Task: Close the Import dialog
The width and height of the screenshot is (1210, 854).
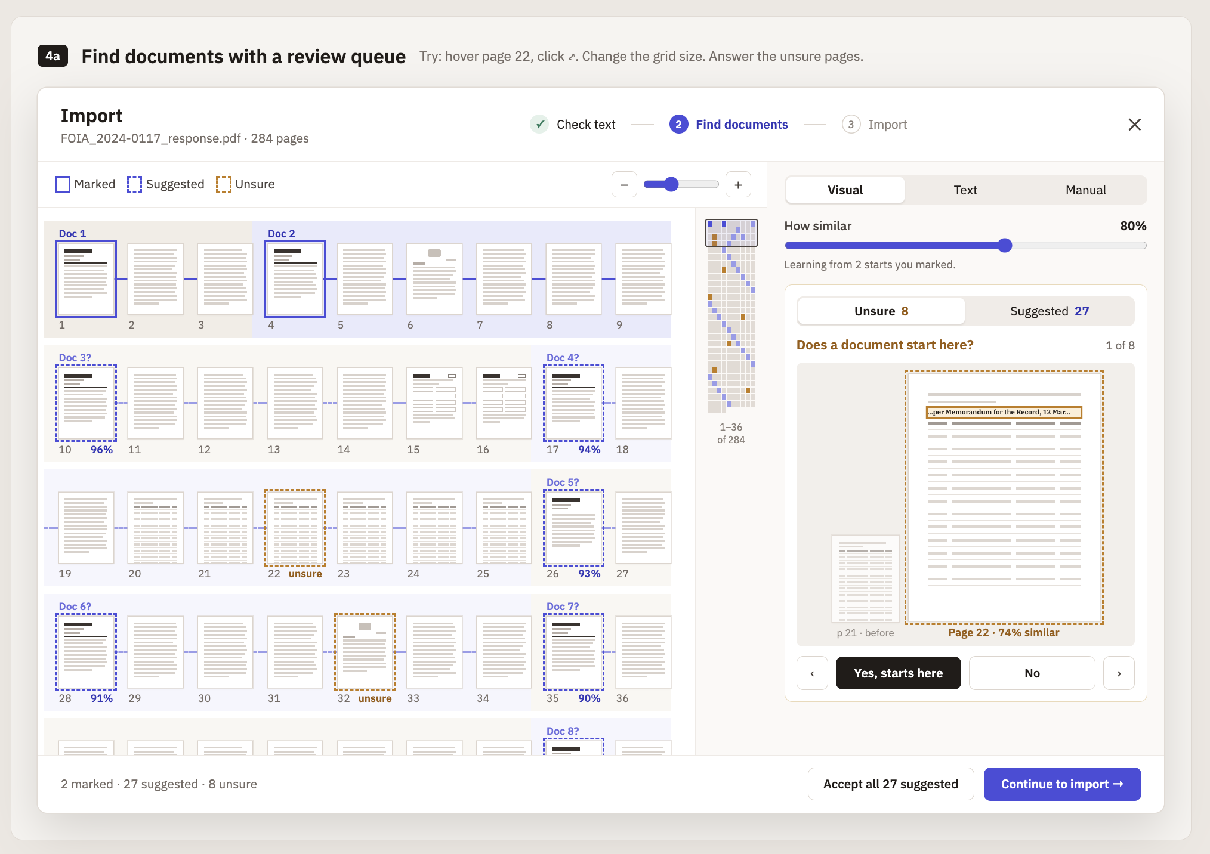Action: (x=1134, y=125)
